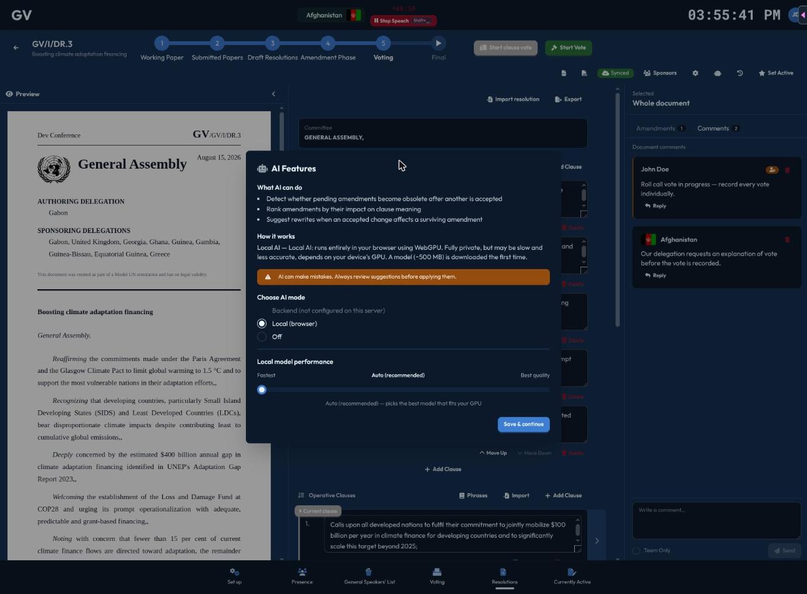Open Voting in the bottom navigation
This screenshot has height=594, width=807.
pyautogui.click(x=437, y=576)
